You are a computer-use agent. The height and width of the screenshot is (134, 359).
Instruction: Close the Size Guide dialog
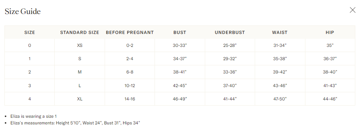tap(353, 10)
